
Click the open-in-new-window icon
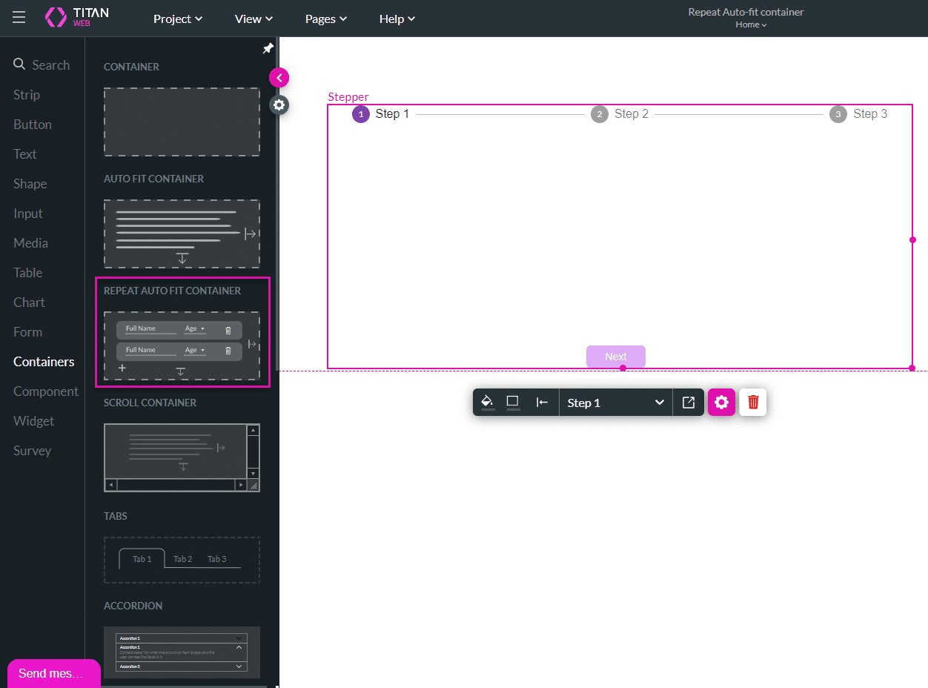coord(689,402)
